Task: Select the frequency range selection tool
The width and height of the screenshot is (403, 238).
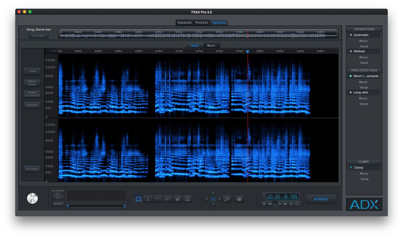Action: (158, 198)
